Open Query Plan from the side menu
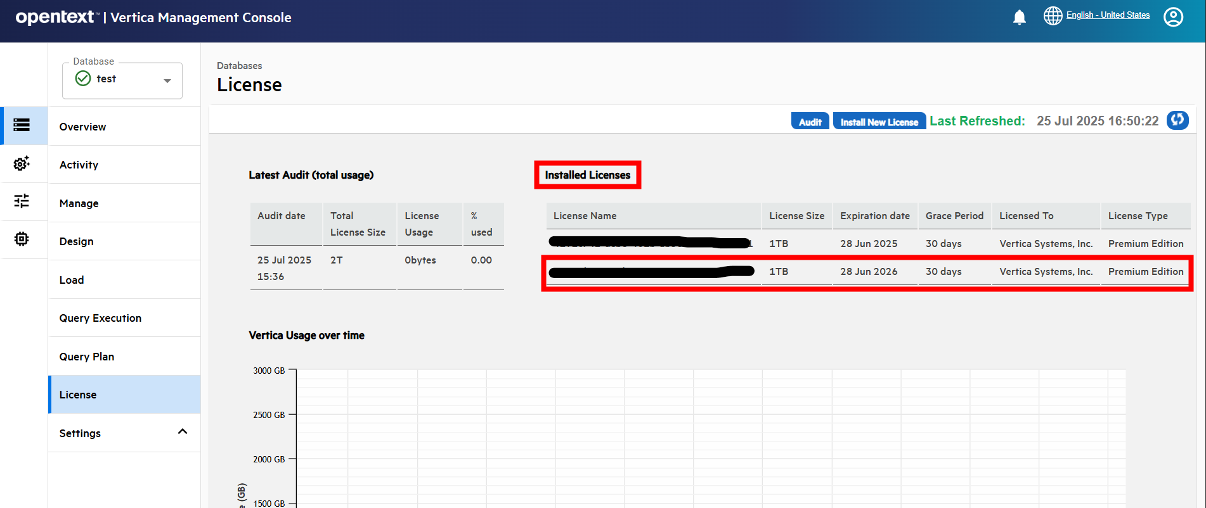 (x=87, y=357)
